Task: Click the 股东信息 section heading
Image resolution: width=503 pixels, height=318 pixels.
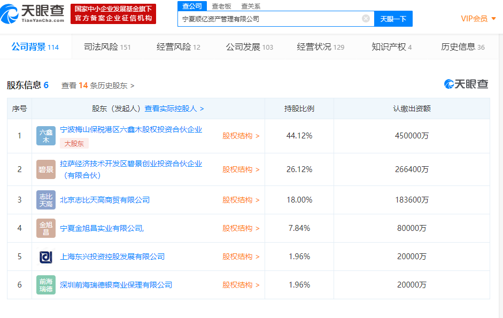Action: click(x=28, y=86)
